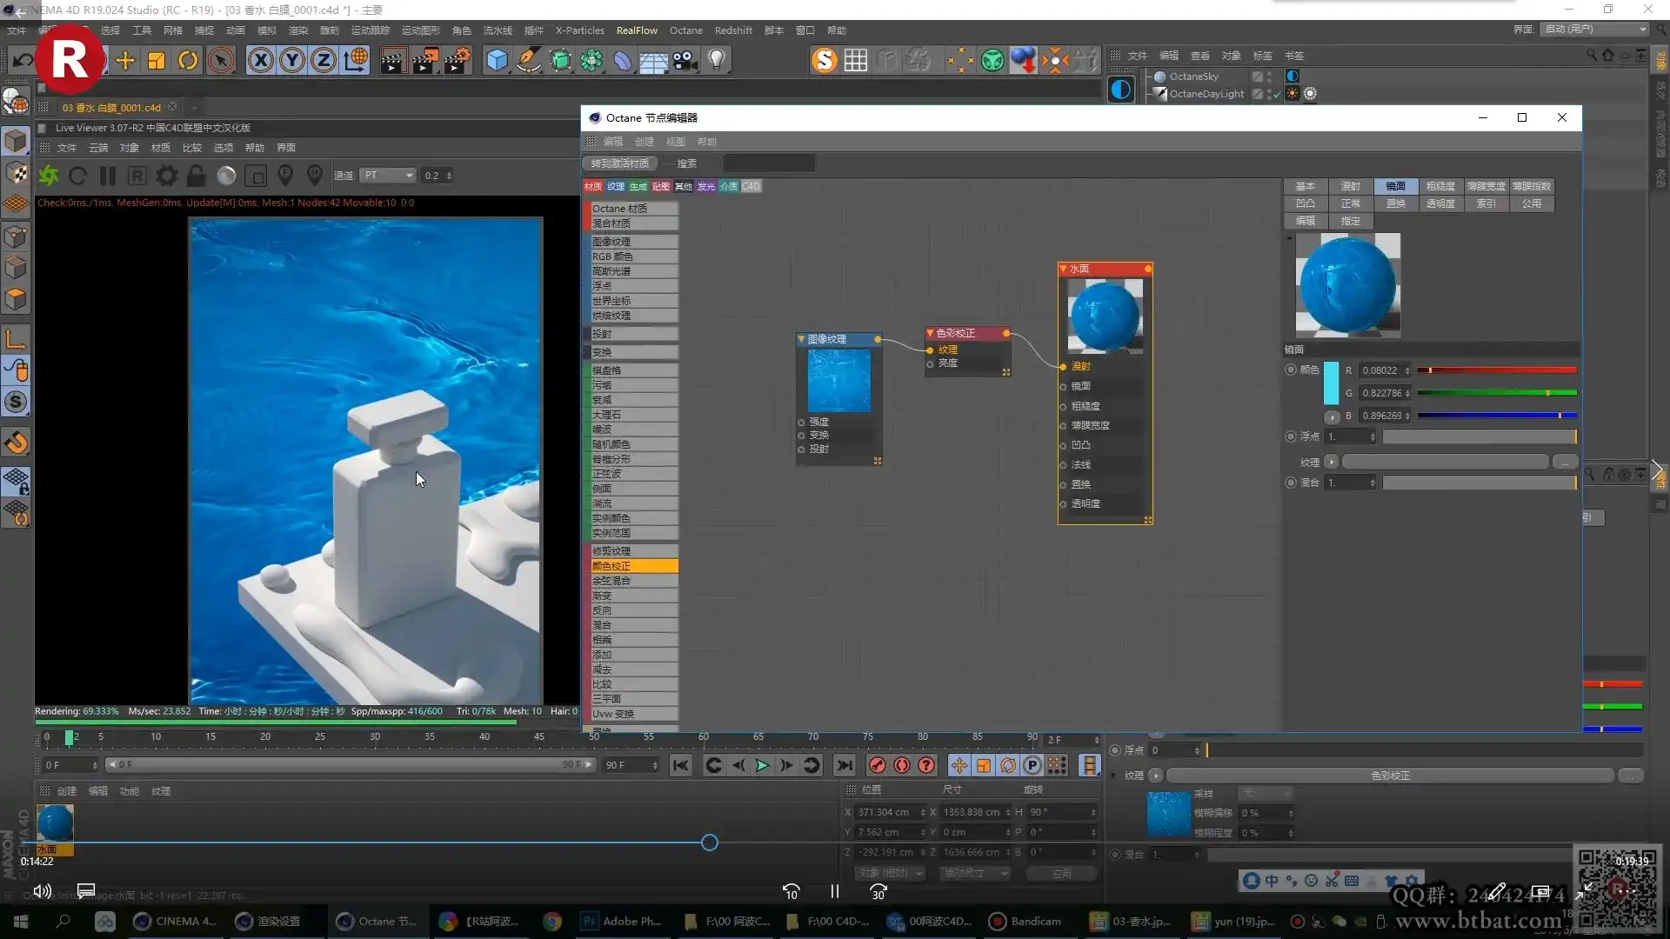Click the 转到激活材质 button in node editor
This screenshot has width=1670, height=939.
click(x=618, y=163)
